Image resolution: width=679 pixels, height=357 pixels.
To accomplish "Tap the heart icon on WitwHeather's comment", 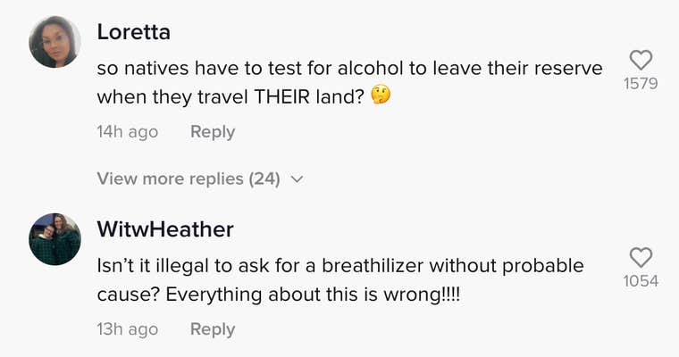I will [x=641, y=258].
